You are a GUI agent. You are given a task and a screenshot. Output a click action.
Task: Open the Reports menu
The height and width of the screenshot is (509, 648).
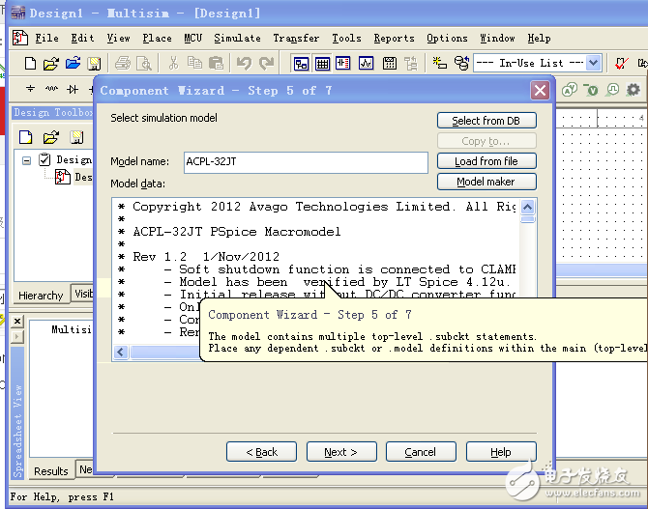394,39
